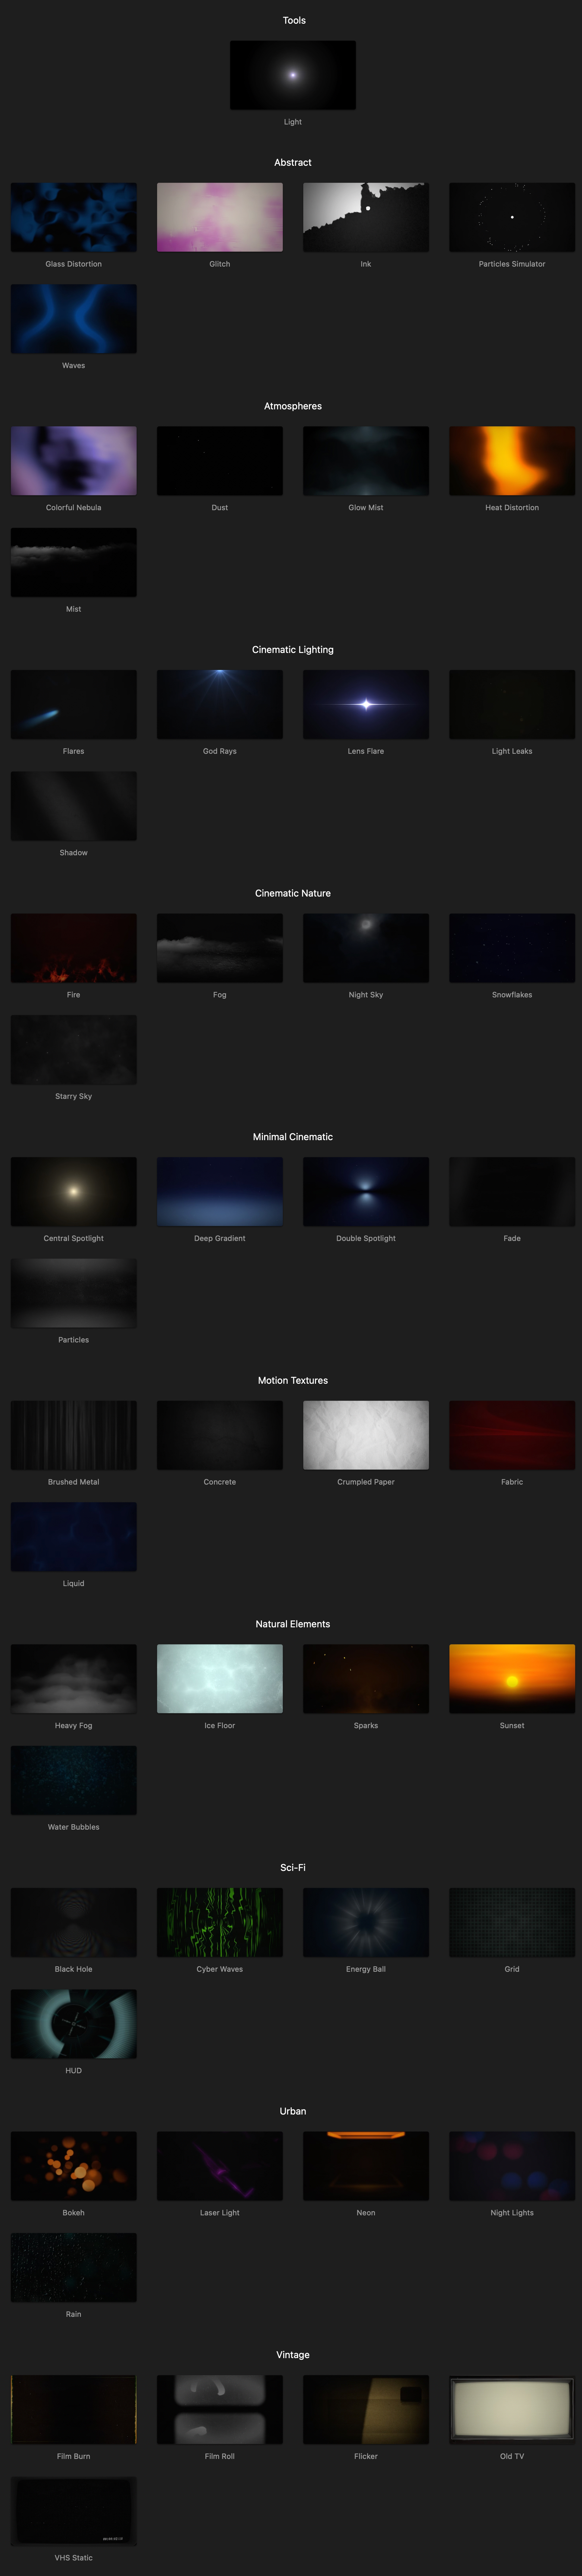Pick the Heavy Fog natural element
Screen dimensions: 582x2576
tap(74, 1679)
